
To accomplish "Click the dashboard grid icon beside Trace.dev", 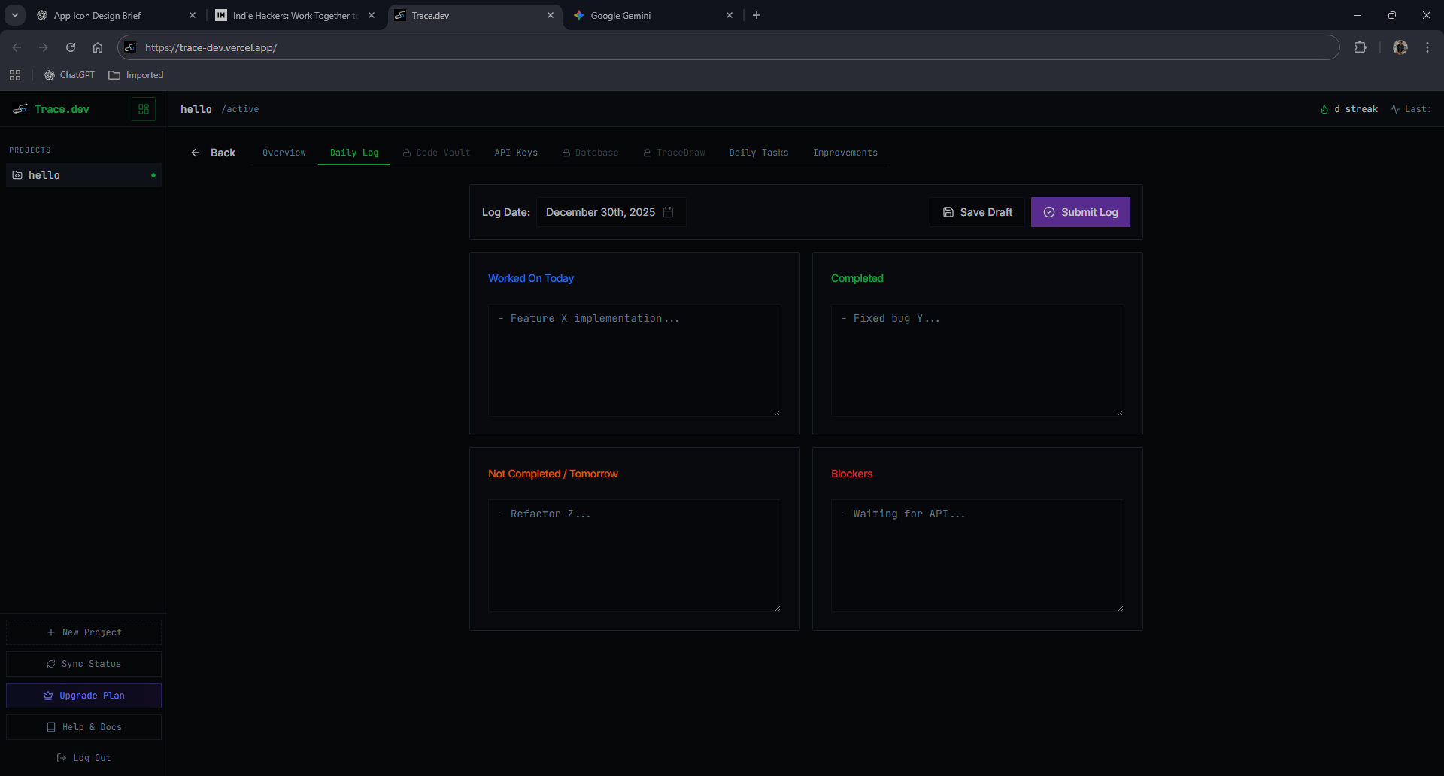I will 144,109.
